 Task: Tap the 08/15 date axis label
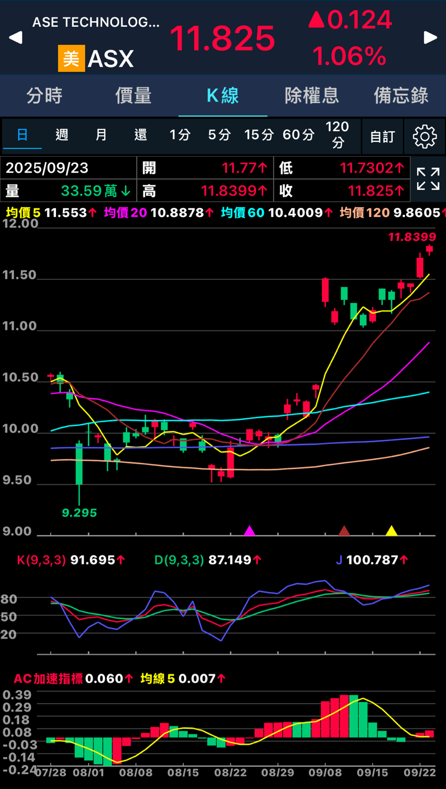(x=183, y=772)
